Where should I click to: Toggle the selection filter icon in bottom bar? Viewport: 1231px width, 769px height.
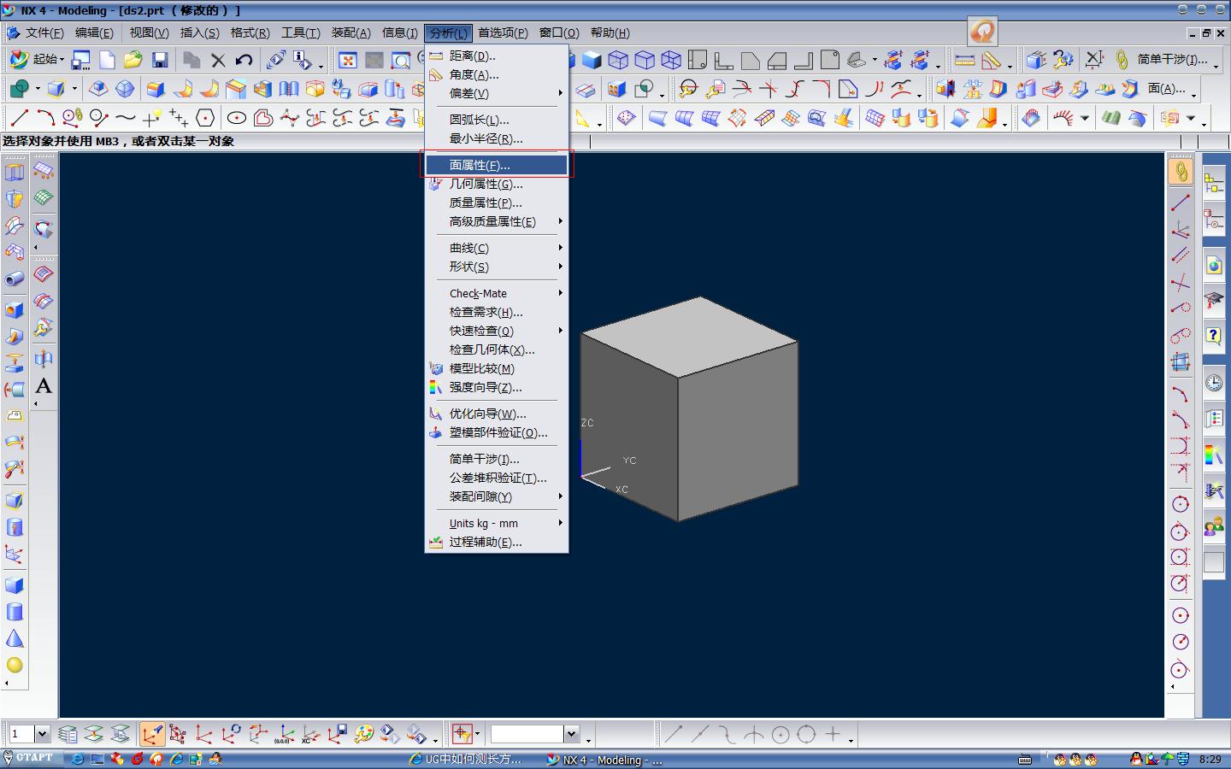point(462,734)
